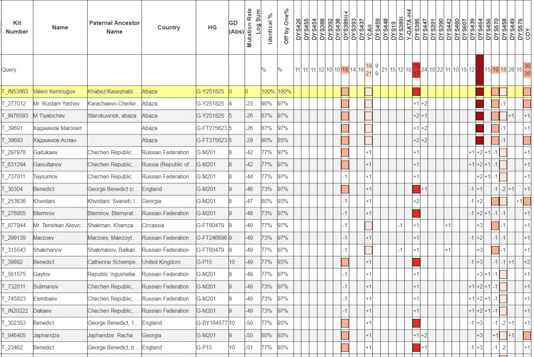The width and height of the screenshot is (534, 357).
Task: Select the DYS426 marker column header
Action: point(298,29)
